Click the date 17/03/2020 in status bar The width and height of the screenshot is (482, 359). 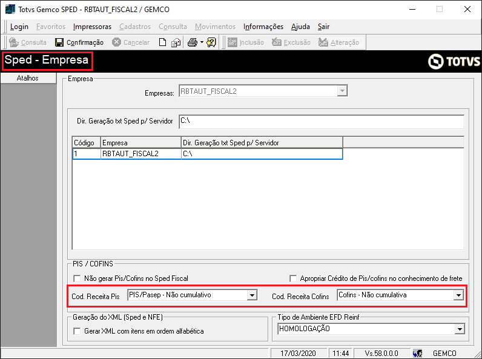click(298, 353)
